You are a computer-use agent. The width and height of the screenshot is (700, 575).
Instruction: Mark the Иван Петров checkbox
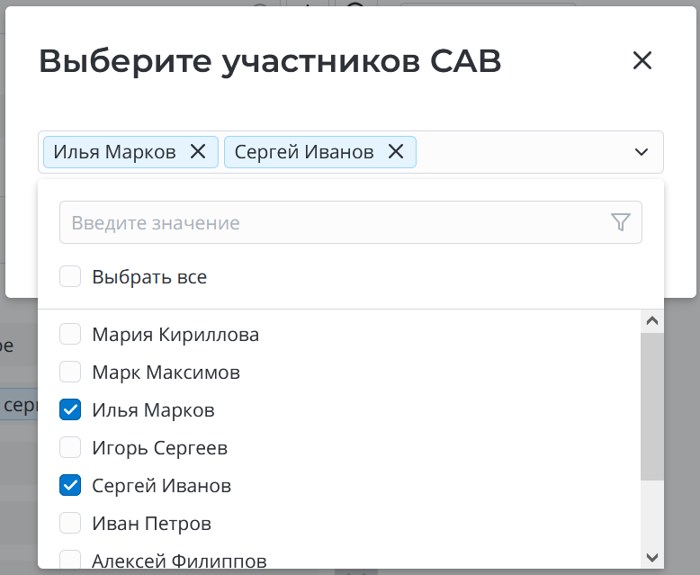(x=70, y=523)
